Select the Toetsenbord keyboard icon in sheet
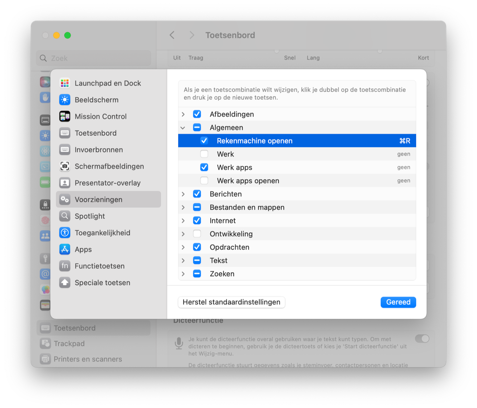Viewport: 477px width, 408px height. (65, 133)
